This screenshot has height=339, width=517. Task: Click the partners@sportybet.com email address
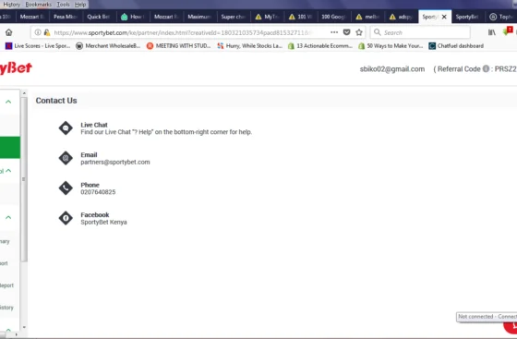115,162
